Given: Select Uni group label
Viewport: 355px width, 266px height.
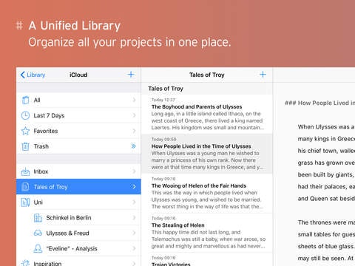Looking at the screenshot, I should 38,202.
